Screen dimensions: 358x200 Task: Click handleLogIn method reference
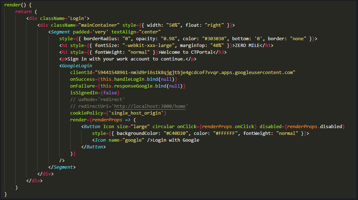tap(129, 79)
